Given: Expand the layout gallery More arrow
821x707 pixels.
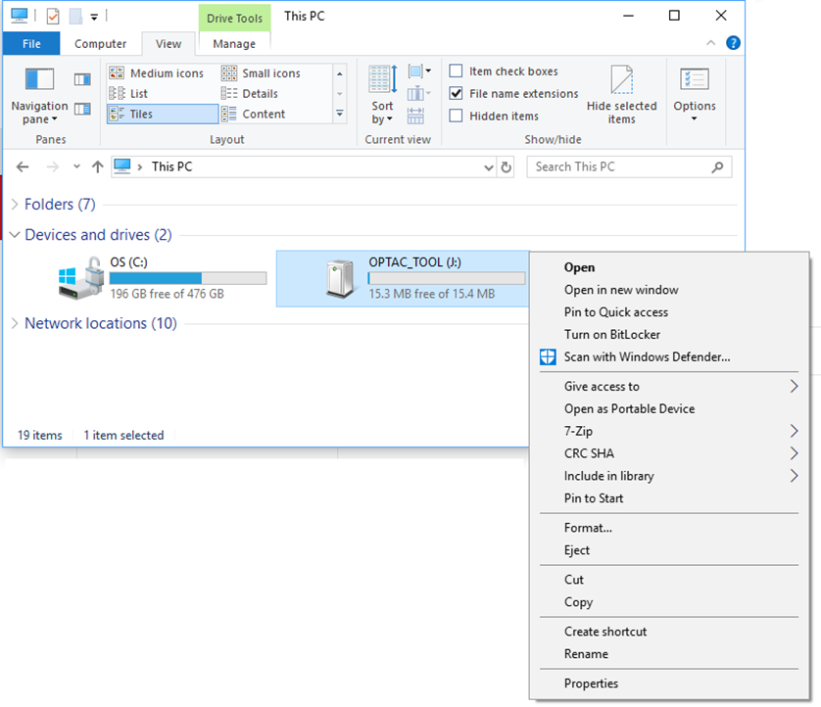Looking at the screenshot, I should (x=340, y=114).
